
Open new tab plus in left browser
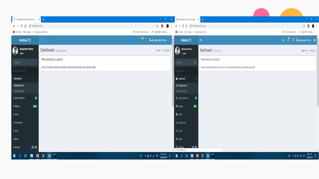click(43, 20)
